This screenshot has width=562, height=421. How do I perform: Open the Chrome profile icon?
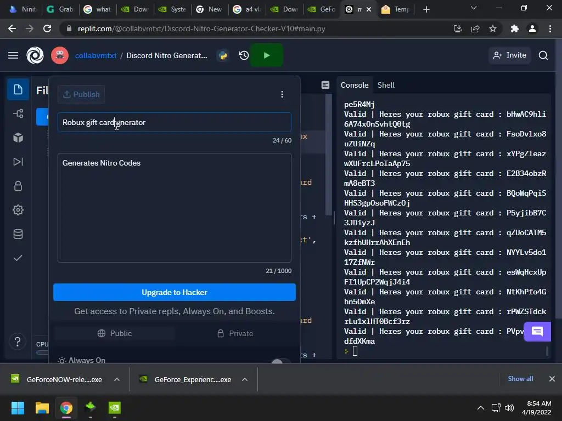coord(532,29)
